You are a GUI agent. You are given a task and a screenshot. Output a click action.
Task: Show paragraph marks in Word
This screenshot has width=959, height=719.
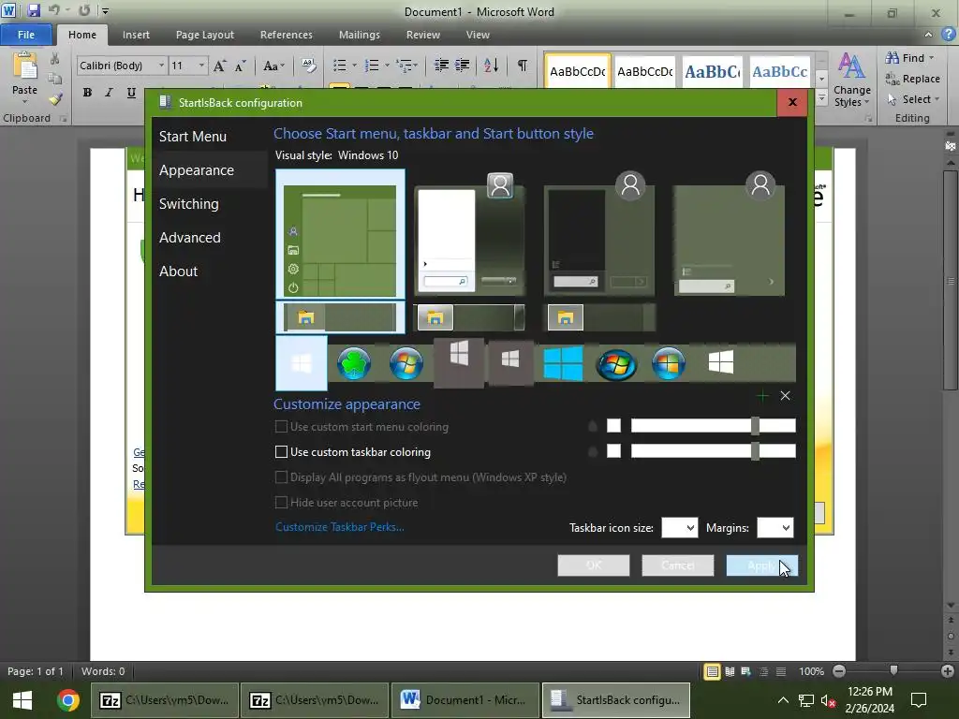coord(523,65)
